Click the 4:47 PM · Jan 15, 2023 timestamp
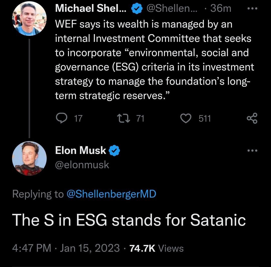271x267 pixels. (x=66, y=248)
